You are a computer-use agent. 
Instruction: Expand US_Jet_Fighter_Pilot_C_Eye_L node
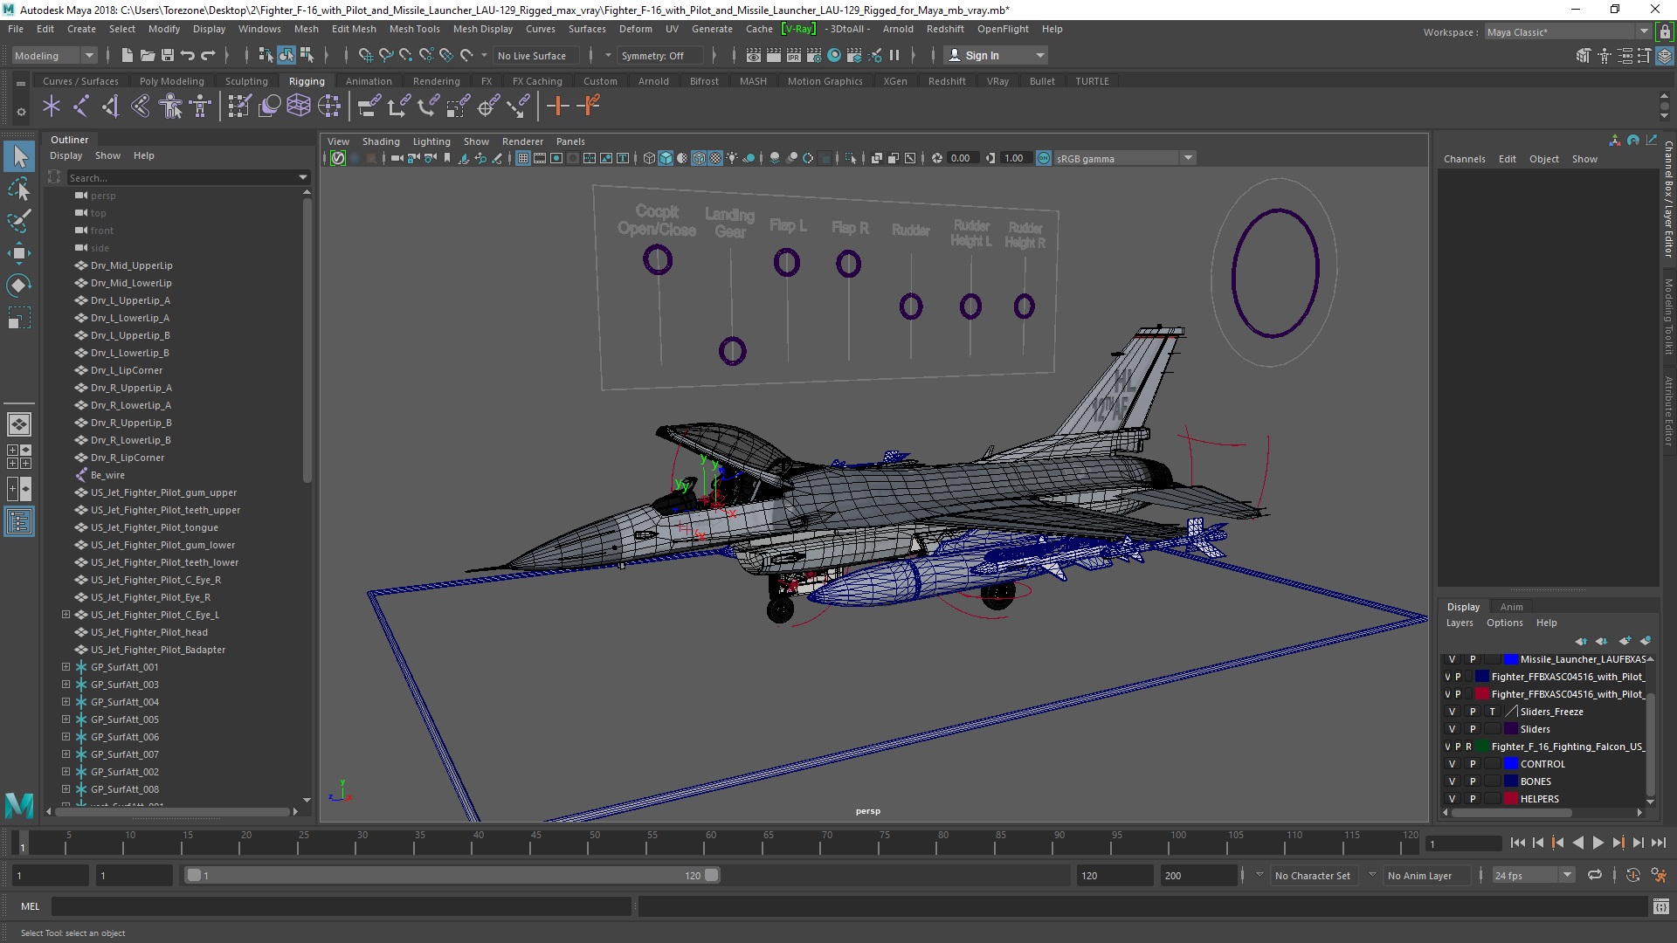click(66, 615)
